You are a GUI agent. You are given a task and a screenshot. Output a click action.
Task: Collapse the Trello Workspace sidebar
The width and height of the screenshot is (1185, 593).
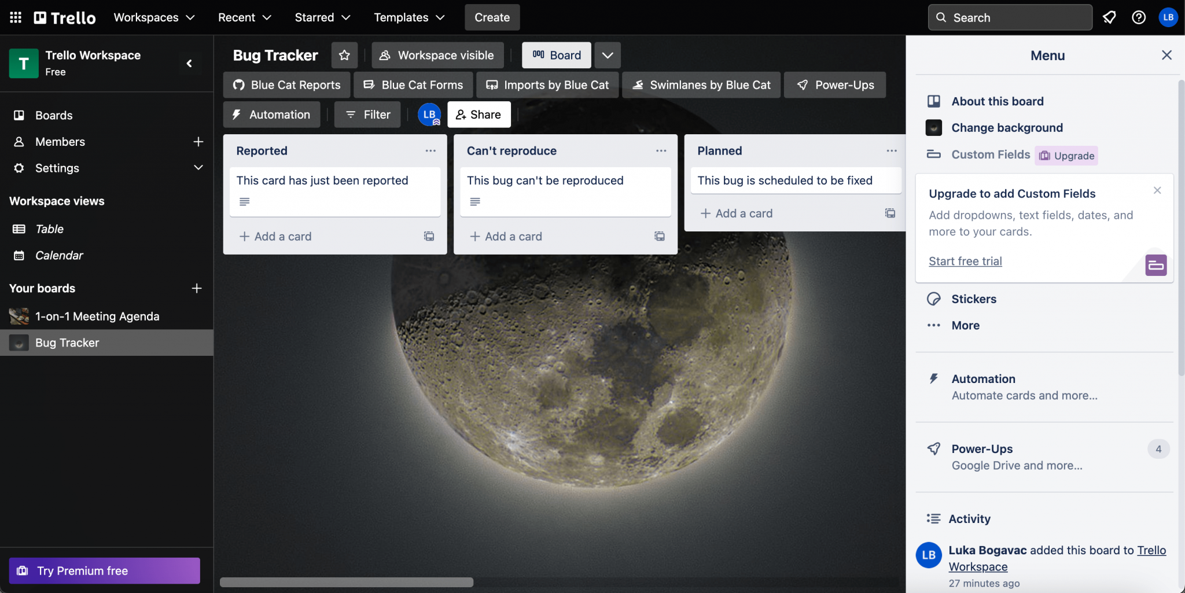pyautogui.click(x=189, y=63)
